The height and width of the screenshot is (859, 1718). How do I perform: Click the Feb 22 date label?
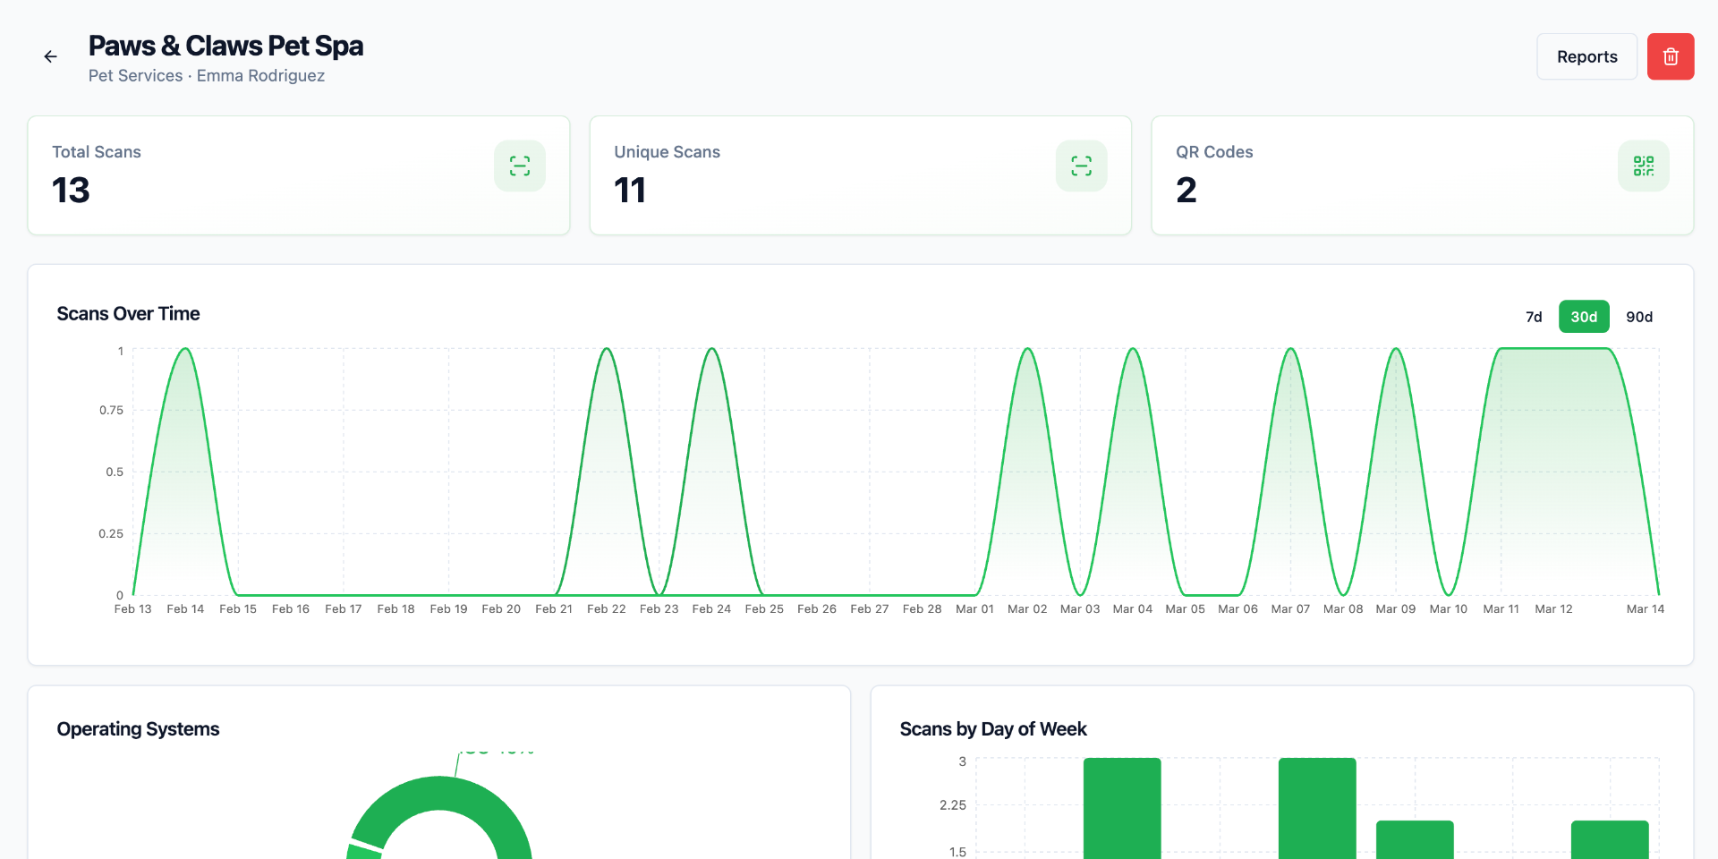607,609
